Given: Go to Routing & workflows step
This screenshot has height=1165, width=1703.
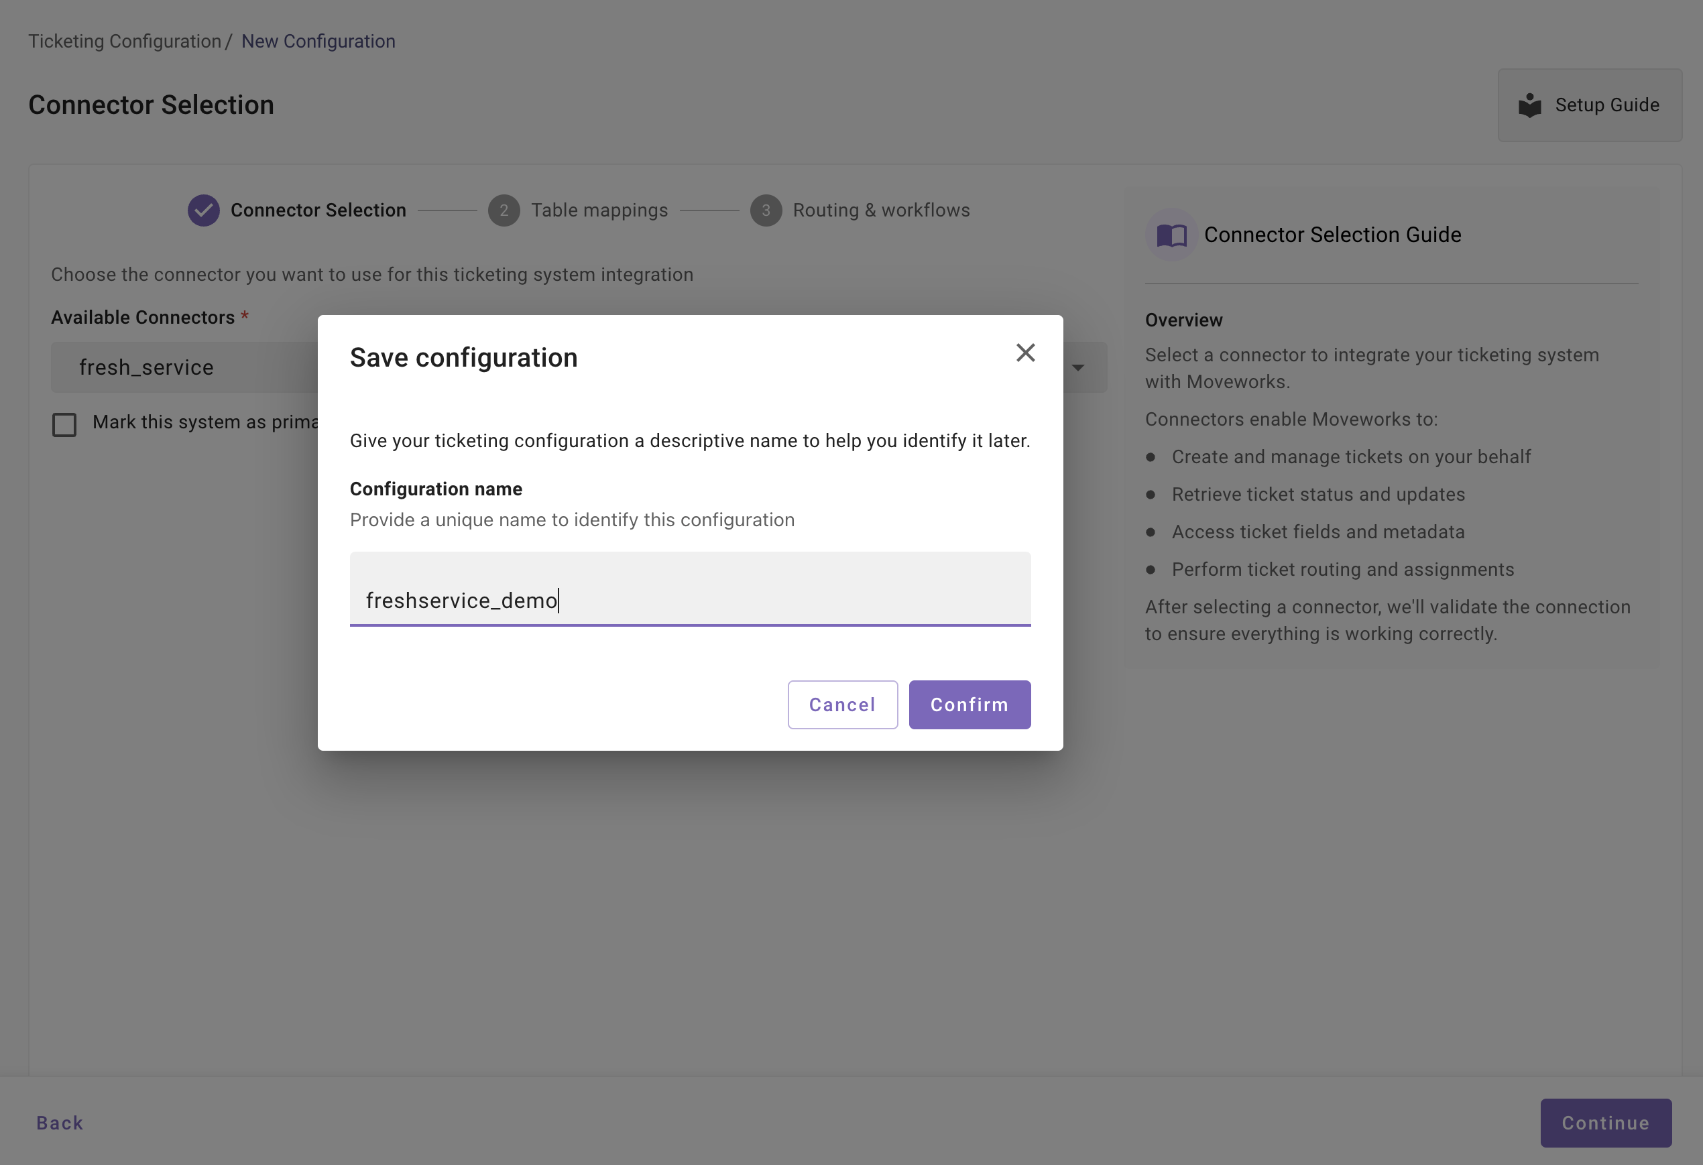Looking at the screenshot, I should pos(881,210).
